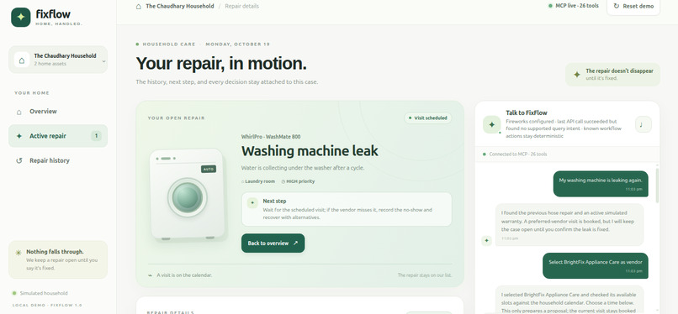Click the 'Talk to FixFlow' heading
The image size is (678, 314).
point(527,113)
